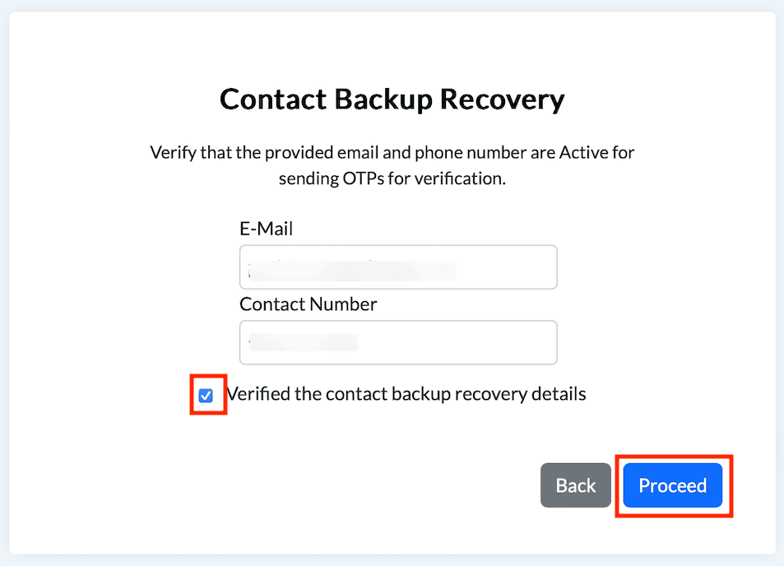Click the 'Verified the contact backup recovery details' label
The image size is (784, 566).
click(406, 394)
